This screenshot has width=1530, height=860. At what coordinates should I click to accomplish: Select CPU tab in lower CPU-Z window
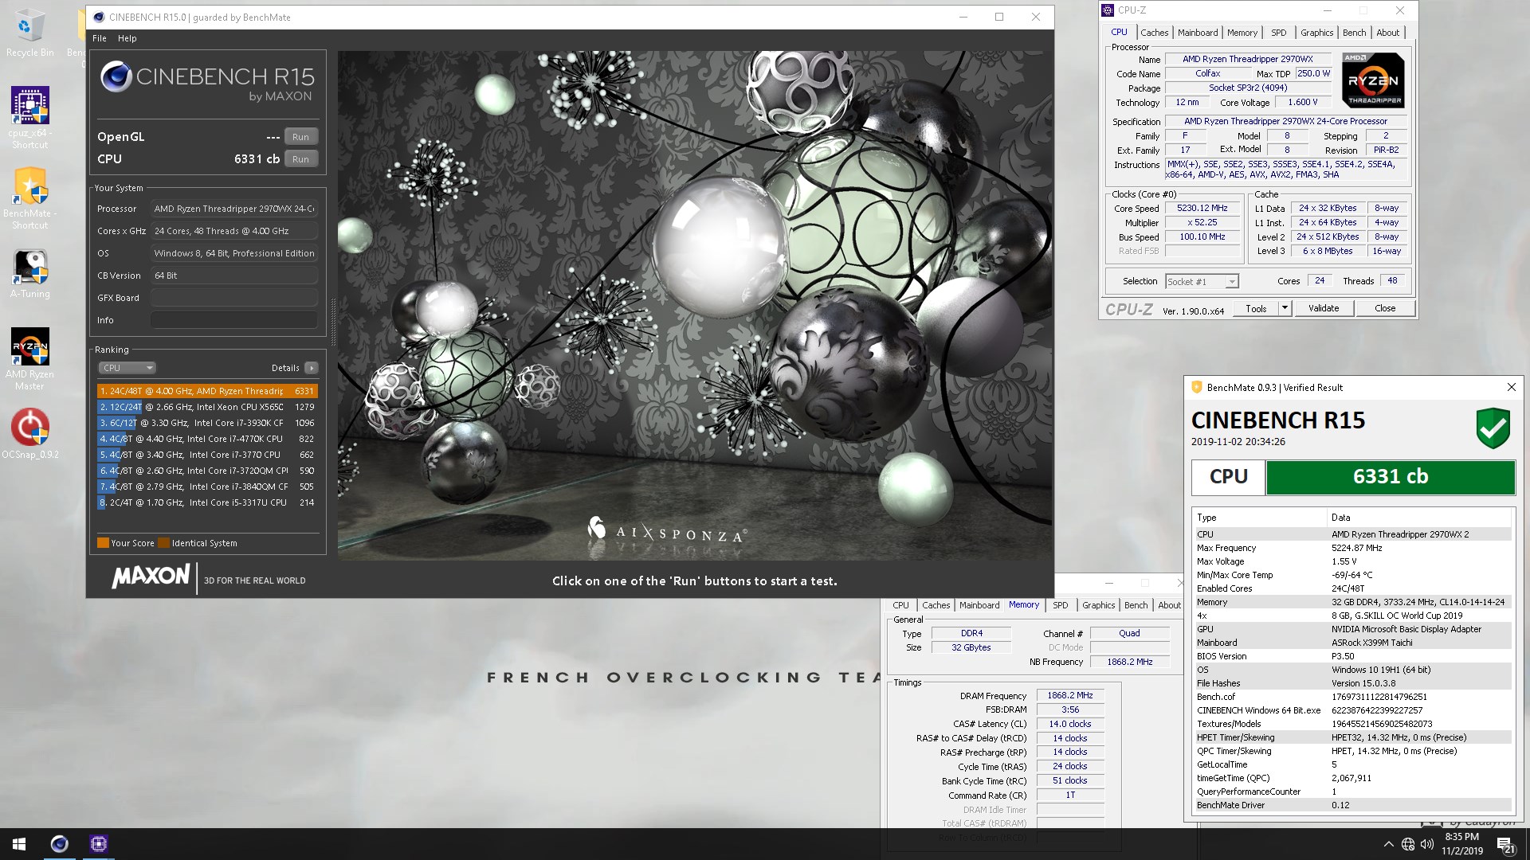900,605
